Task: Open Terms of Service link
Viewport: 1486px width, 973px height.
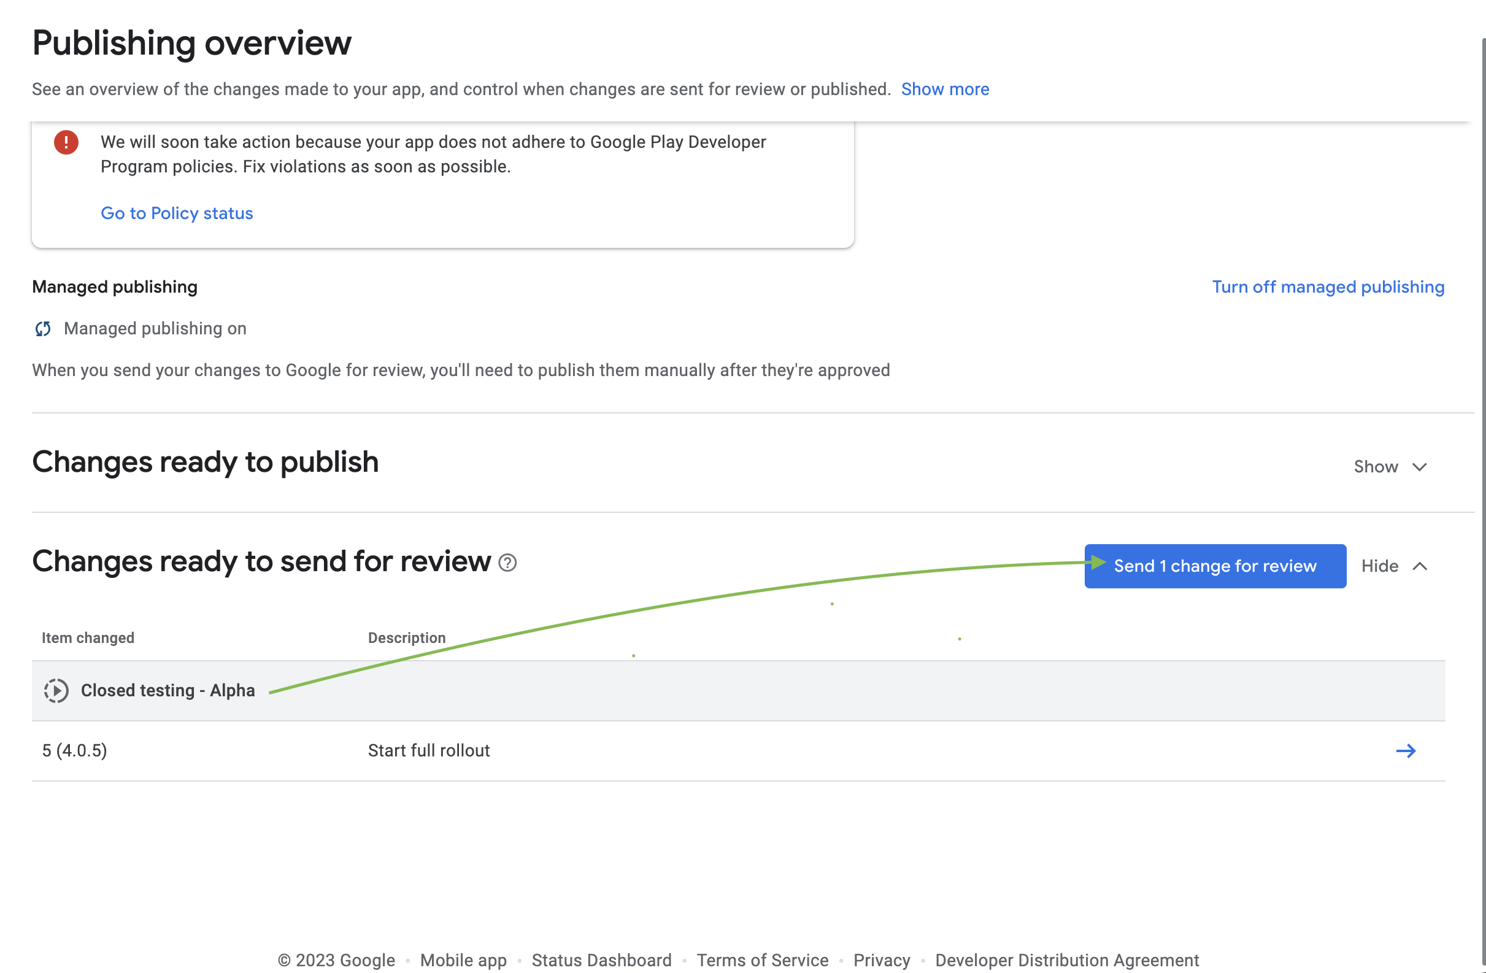Action: pos(763,960)
